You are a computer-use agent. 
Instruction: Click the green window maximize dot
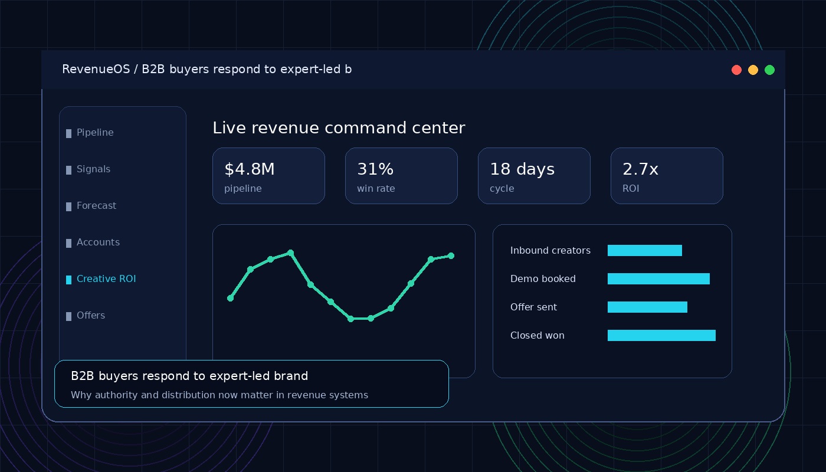click(769, 70)
